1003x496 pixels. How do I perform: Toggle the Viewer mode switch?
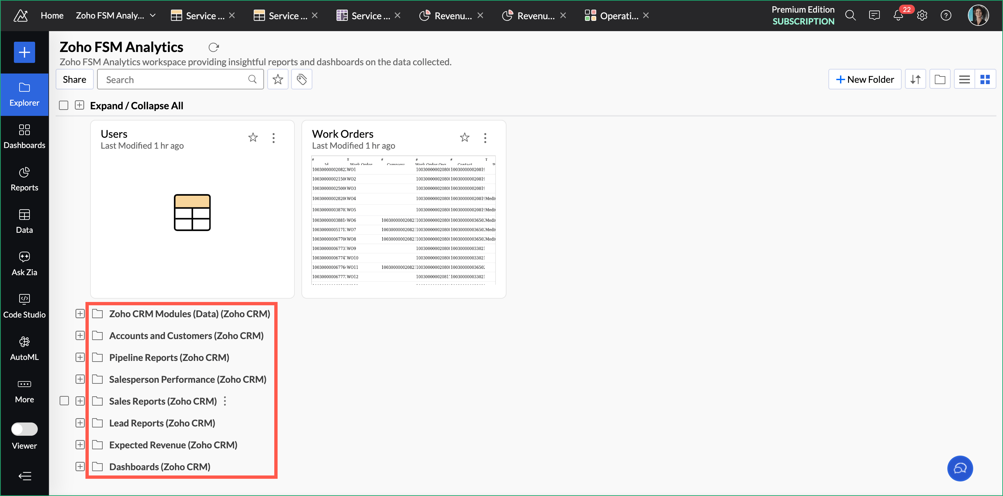[24, 429]
